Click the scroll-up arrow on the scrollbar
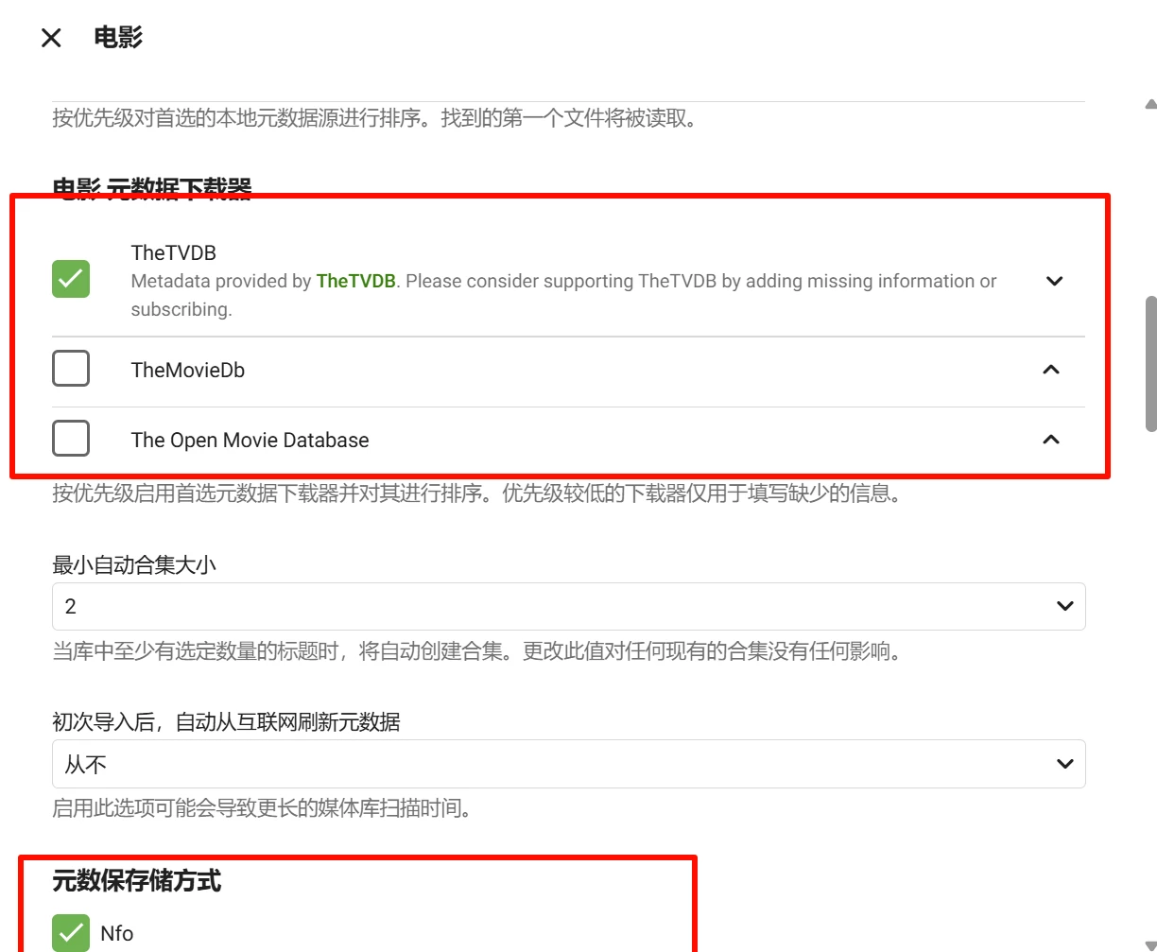 (1149, 104)
